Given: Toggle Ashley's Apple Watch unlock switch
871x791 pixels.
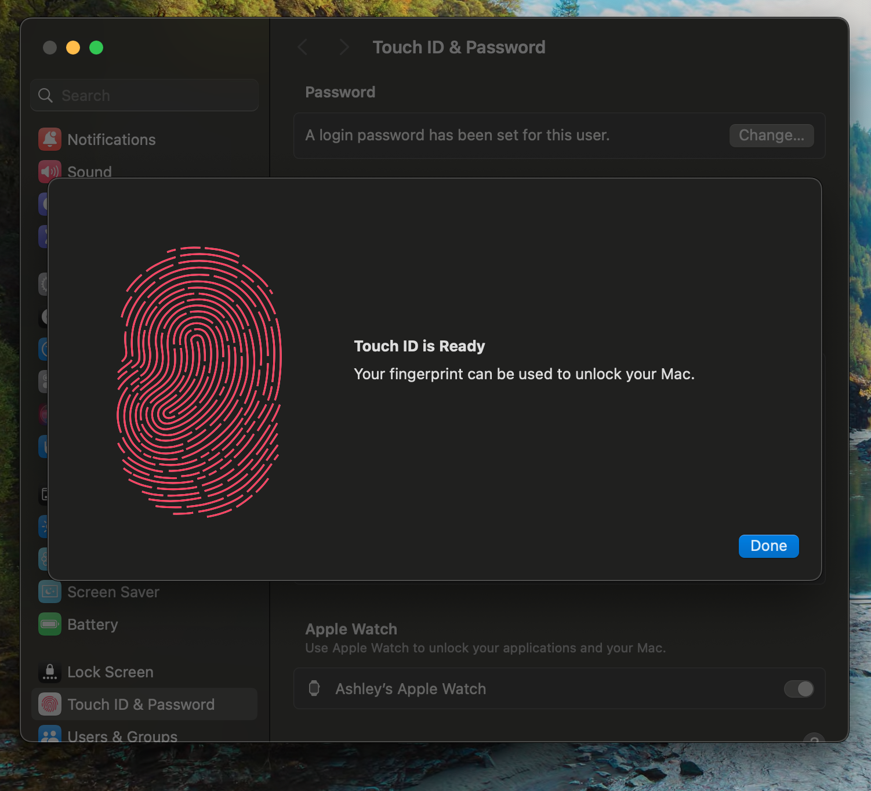Looking at the screenshot, I should click(x=799, y=688).
